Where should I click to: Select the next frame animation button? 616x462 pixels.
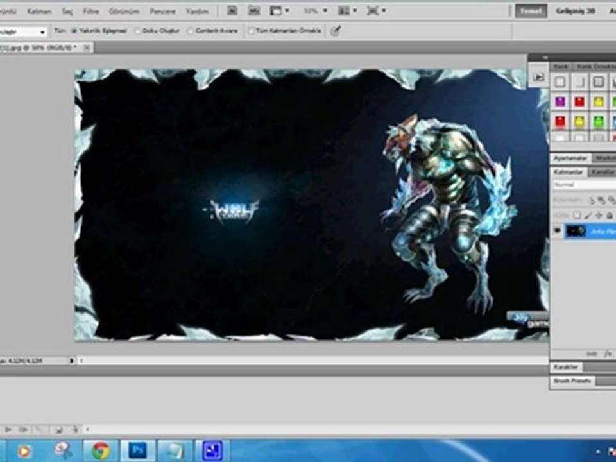pos(23,430)
